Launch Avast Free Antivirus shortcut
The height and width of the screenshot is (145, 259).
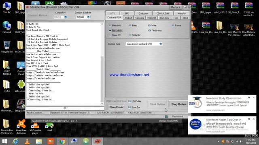point(21,126)
